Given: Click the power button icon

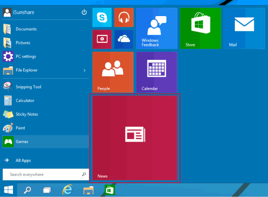Looking at the screenshot, I should pyautogui.click(x=84, y=13).
